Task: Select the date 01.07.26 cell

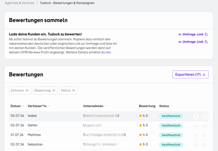Action: 17,135
